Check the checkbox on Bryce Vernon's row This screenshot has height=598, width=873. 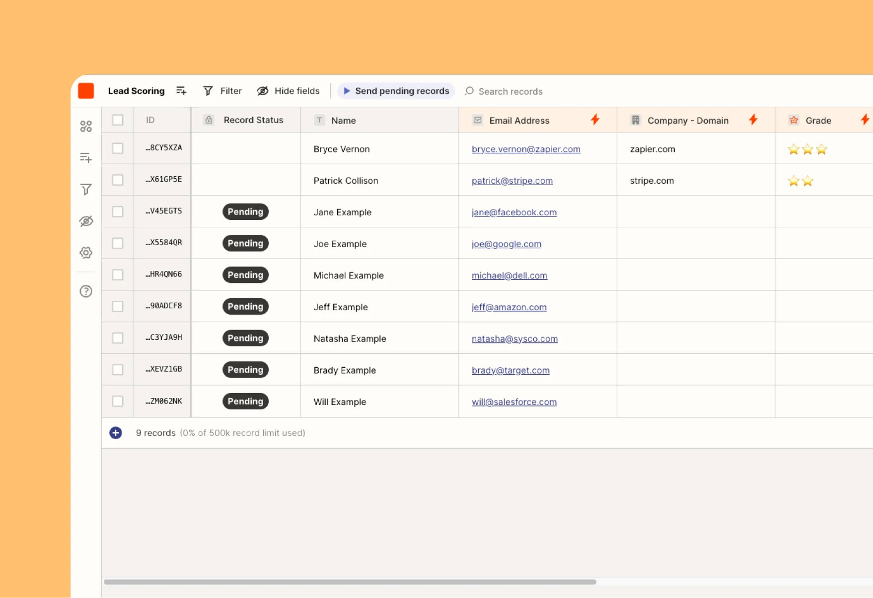click(x=117, y=148)
